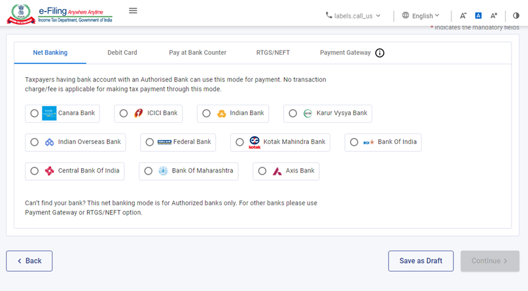
Task: Switch to Debit Card tab
Action: click(x=122, y=52)
